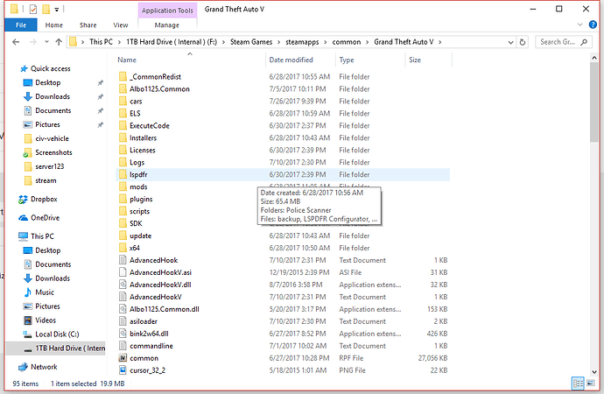Viewport: 604px width, 394px height.
Task: Open Downloads under Quick access
Action: (53, 96)
